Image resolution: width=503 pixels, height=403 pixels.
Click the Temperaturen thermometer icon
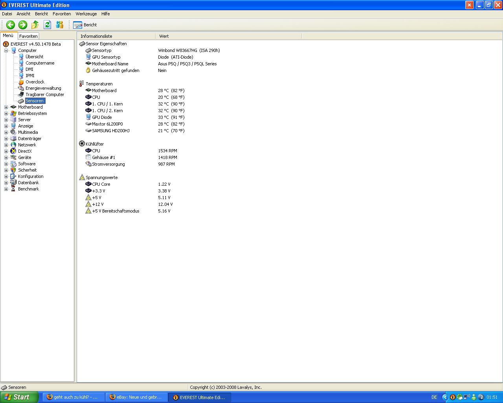click(82, 84)
